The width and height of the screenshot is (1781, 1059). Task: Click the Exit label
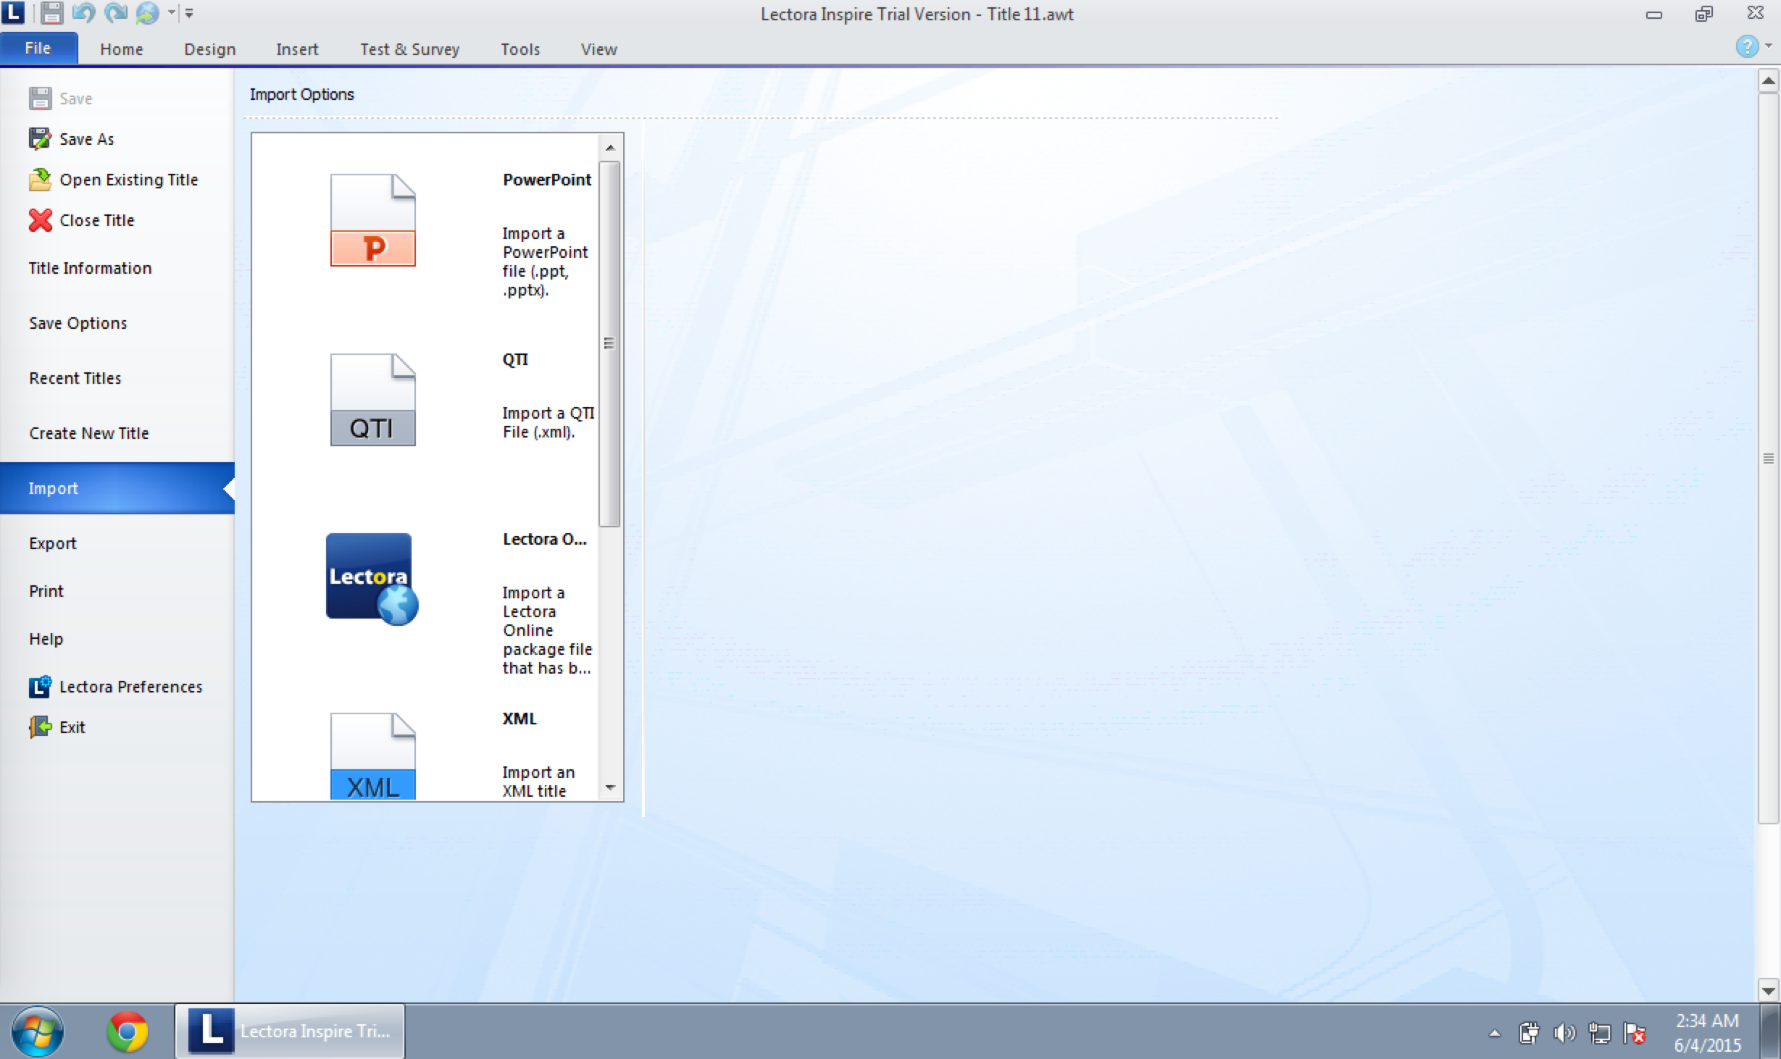click(72, 727)
